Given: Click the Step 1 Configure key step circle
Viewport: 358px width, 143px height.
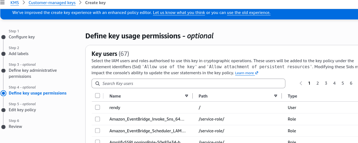Looking at the screenshot, I should [x=3, y=37].
